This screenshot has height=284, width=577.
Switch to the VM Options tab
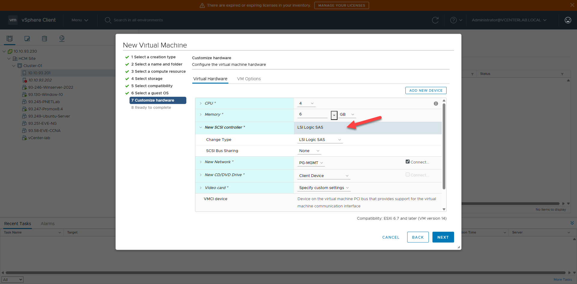[249, 79]
